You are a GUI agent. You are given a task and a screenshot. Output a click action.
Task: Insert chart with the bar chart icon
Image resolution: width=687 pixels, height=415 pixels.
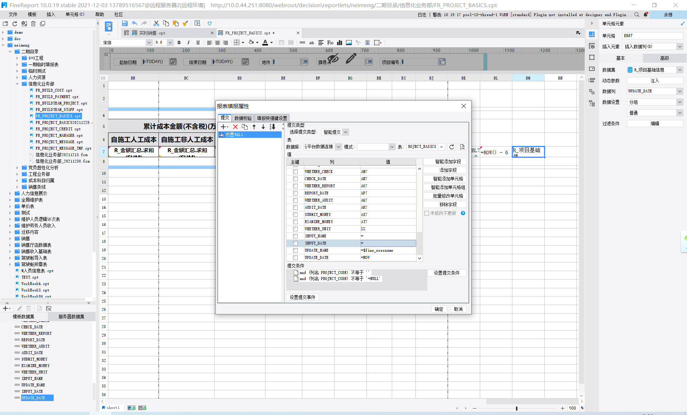[340, 43]
